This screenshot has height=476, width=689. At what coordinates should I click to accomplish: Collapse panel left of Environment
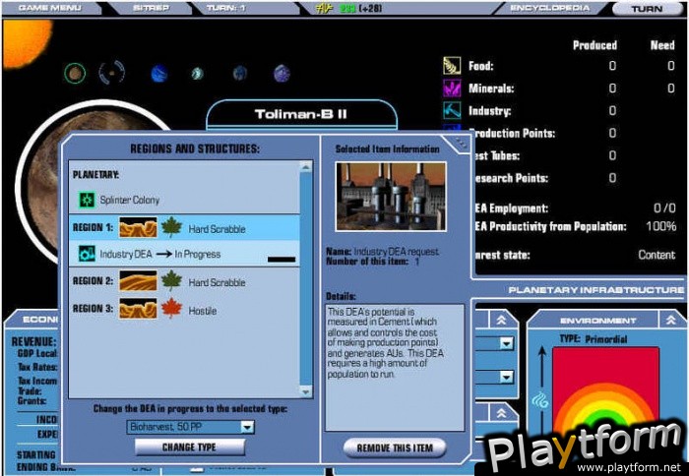click(x=501, y=320)
